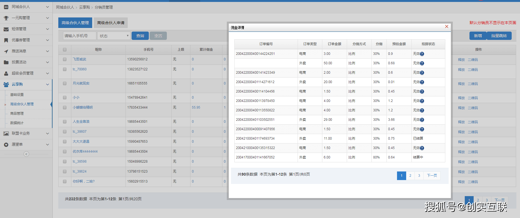Close the 佣金详情 dialog
520x218 pixels.
tap(447, 27)
